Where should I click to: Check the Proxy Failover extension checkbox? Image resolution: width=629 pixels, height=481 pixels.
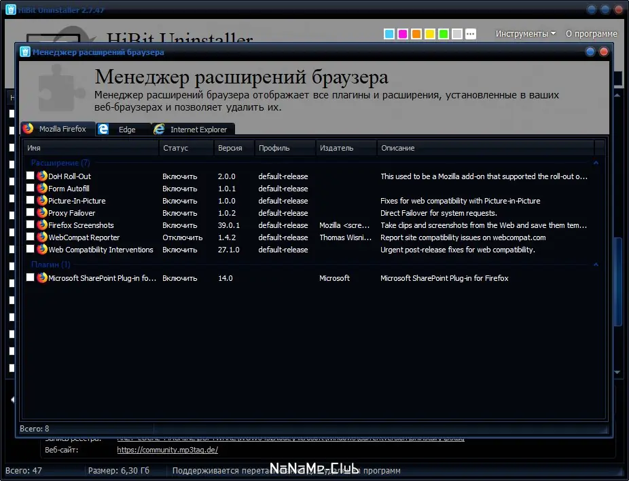pos(30,212)
